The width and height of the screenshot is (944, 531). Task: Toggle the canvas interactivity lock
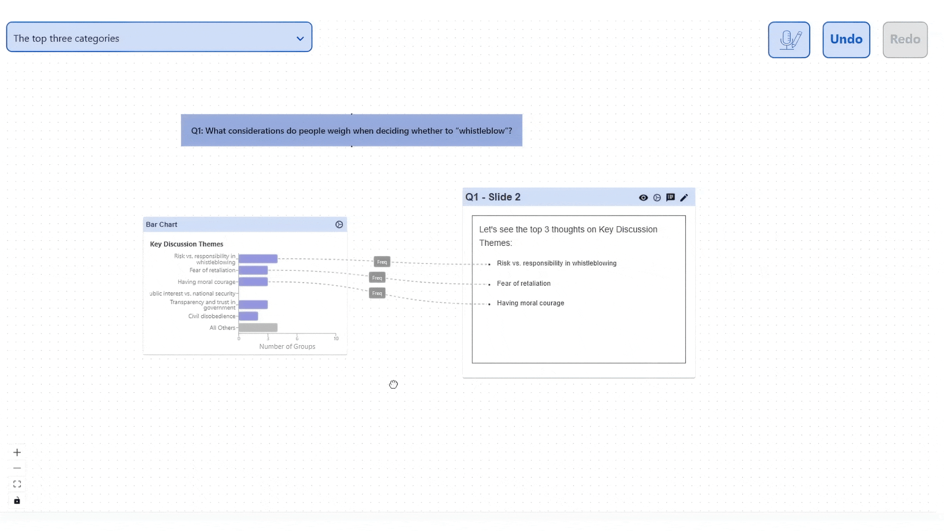pyautogui.click(x=17, y=501)
